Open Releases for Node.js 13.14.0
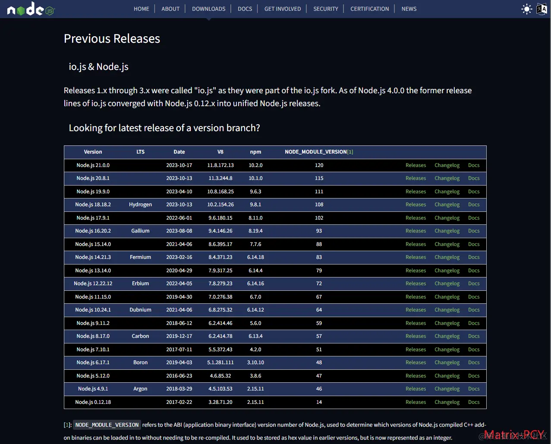This screenshot has width=551, height=444. click(x=416, y=271)
